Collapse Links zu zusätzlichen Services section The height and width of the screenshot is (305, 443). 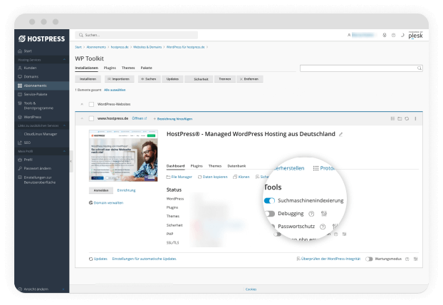(64, 125)
